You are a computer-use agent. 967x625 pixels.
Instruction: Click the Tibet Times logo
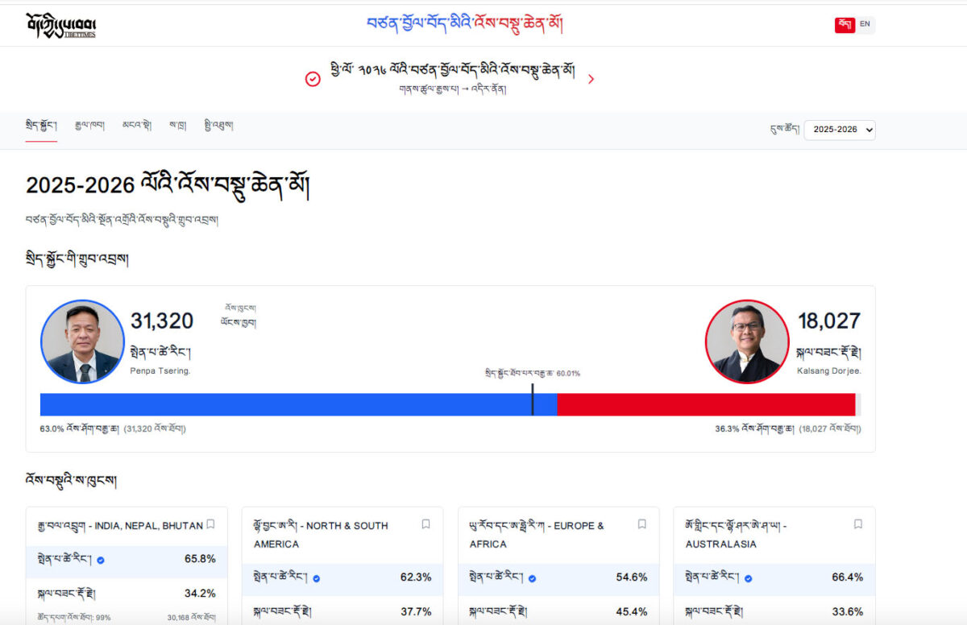click(x=60, y=25)
